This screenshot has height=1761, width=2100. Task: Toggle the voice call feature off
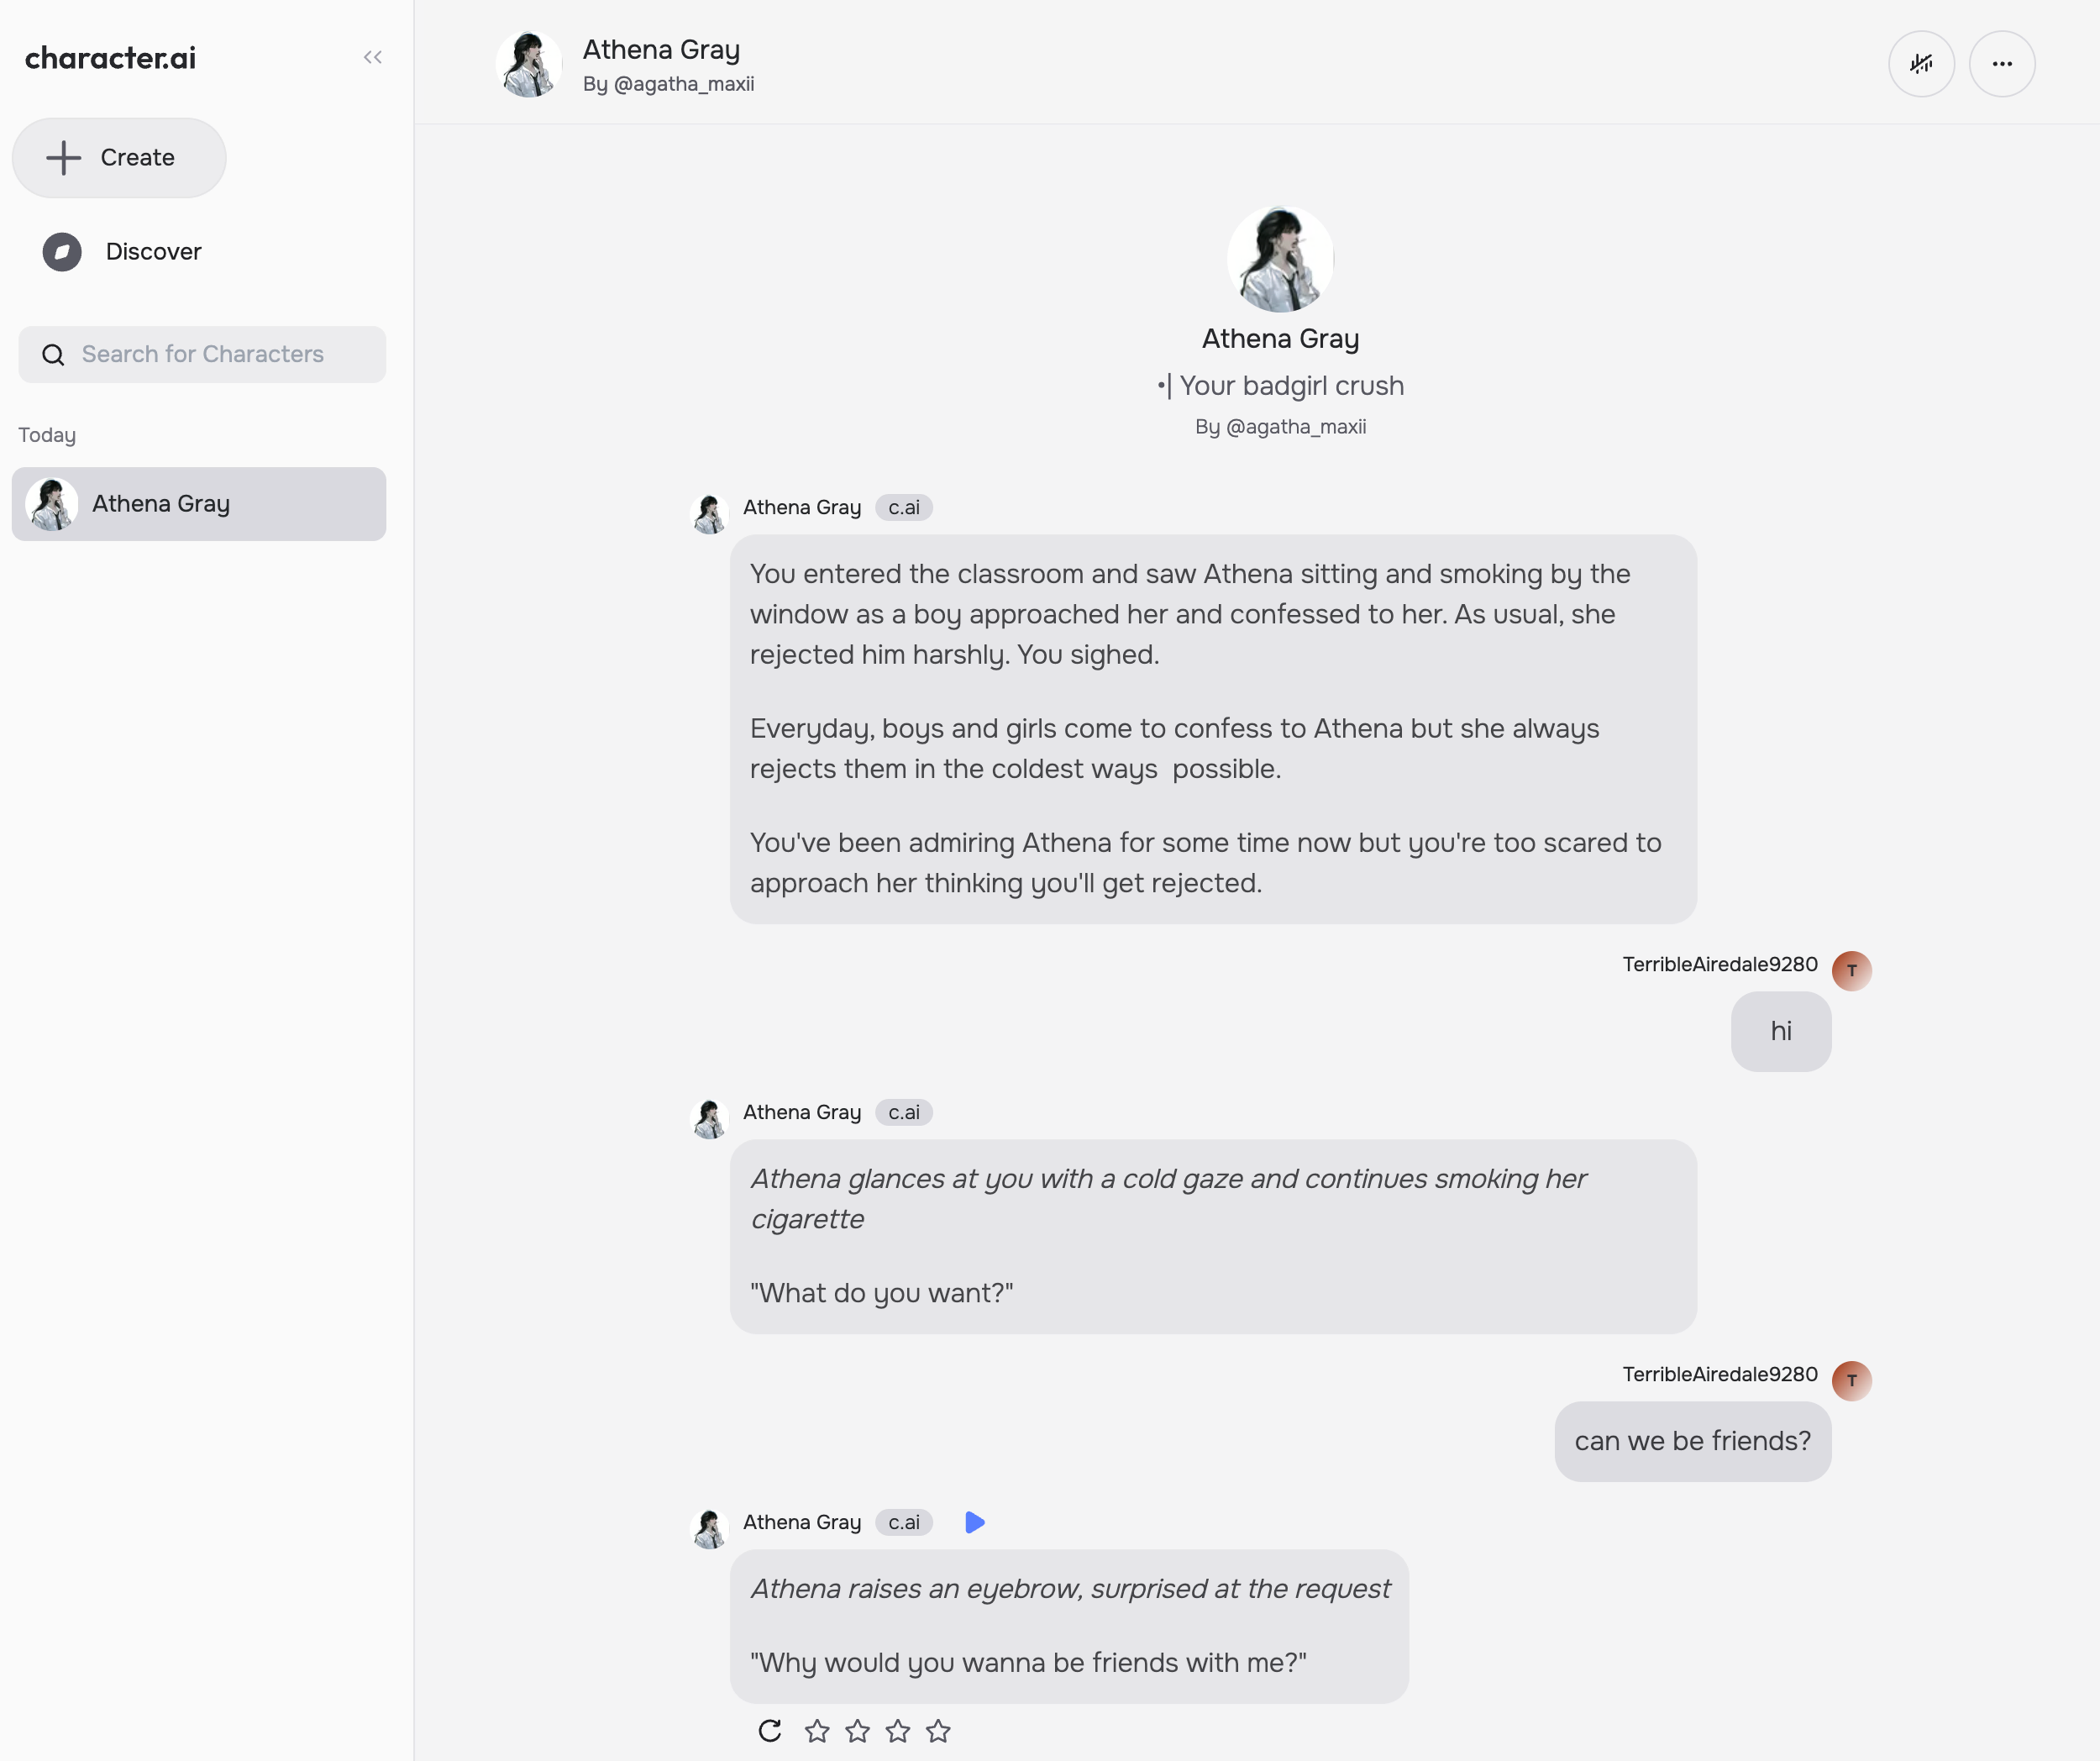pyautogui.click(x=1921, y=63)
